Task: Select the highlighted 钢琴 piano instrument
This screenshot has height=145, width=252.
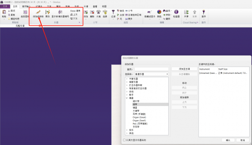Action: [x=150, y=105]
